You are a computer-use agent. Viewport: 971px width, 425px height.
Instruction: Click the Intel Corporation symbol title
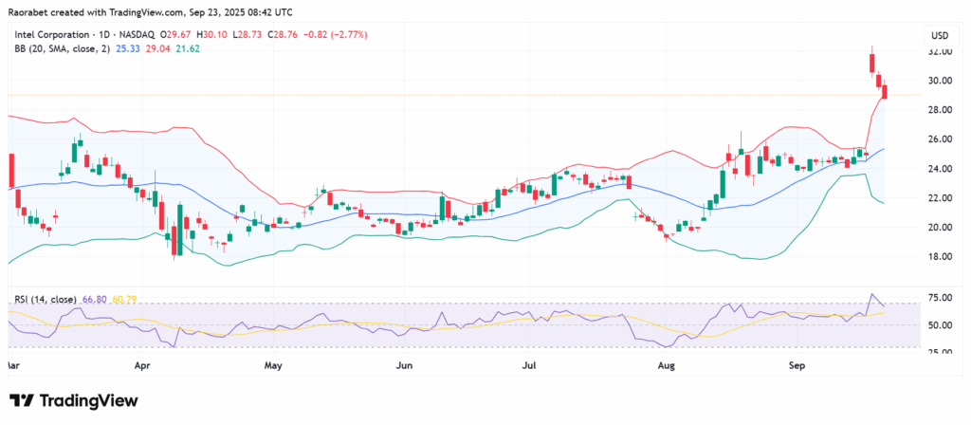(x=53, y=35)
